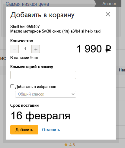The height and width of the screenshot is (148, 125).
Task: Click the star rating 4.5 icon
Action: pyautogui.click(x=66, y=145)
